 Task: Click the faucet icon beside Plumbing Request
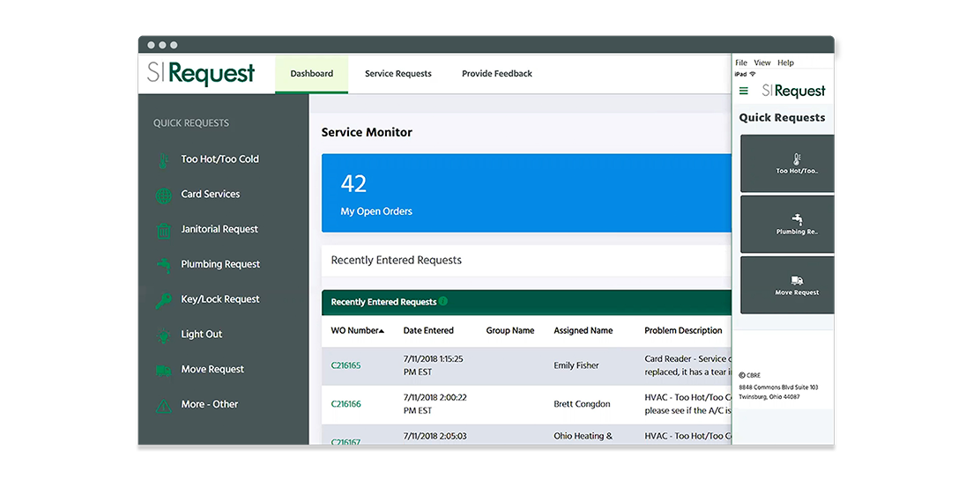pyautogui.click(x=163, y=265)
